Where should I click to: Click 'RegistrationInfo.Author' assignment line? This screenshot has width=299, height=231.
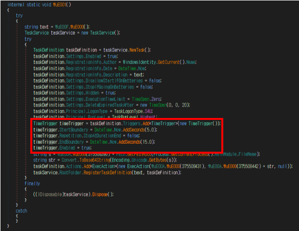pyautogui.click(x=115, y=62)
